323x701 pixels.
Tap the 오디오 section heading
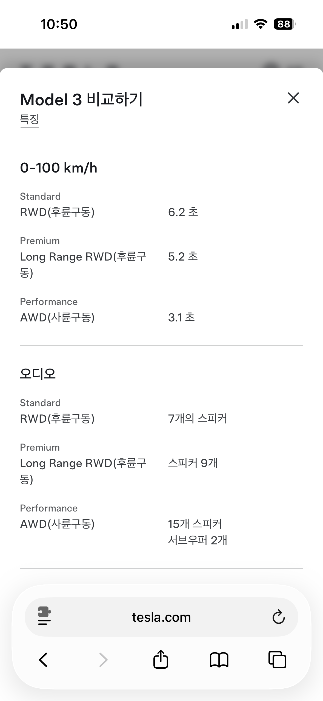tap(38, 374)
